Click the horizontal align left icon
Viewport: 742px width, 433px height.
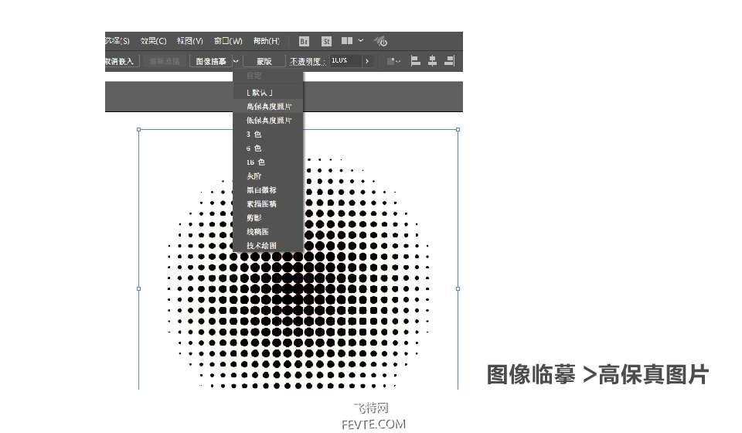click(x=416, y=61)
